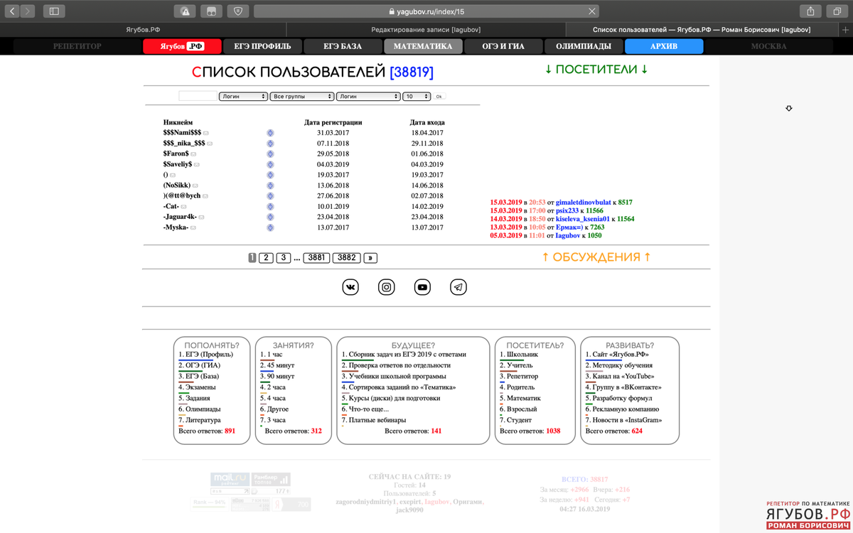853x533 pixels.
Task: Open the Логин dropdown beside the 10 selector
Action: click(x=368, y=97)
